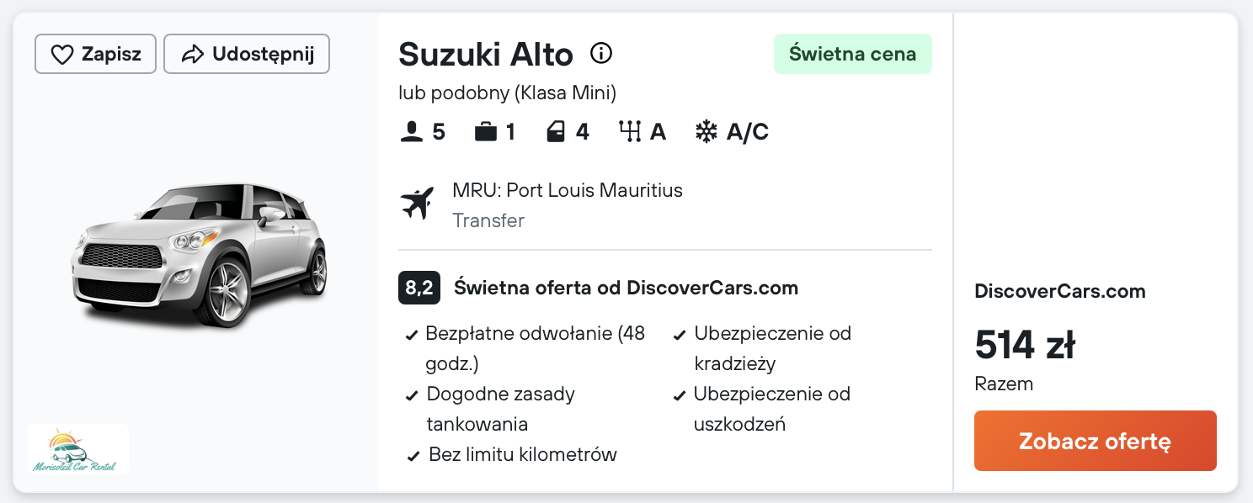The width and height of the screenshot is (1253, 503).
Task: Click the Świetna cena badge
Action: tap(853, 54)
